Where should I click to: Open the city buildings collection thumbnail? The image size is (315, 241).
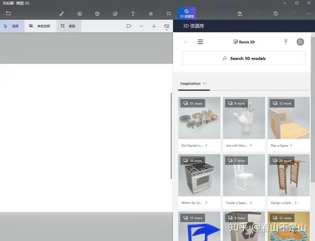(199, 118)
